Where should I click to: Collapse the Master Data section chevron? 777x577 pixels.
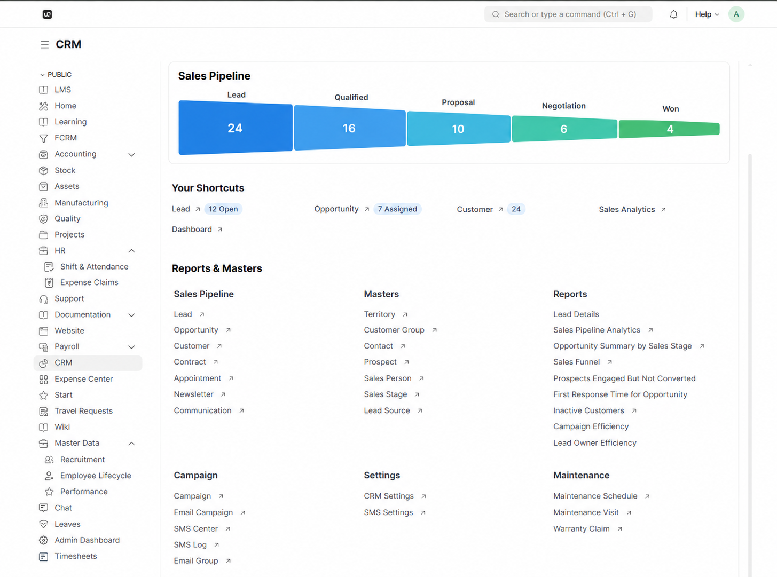131,444
